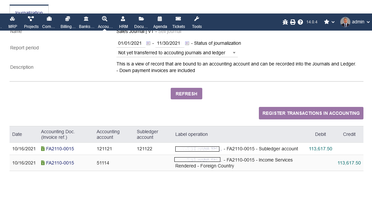Open the Tickets module icon
The height and width of the screenshot is (200, 372).
[x=178, y=19]
